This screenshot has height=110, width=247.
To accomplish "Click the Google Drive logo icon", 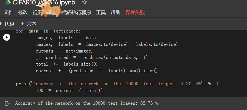I will [x=8, y=2].
